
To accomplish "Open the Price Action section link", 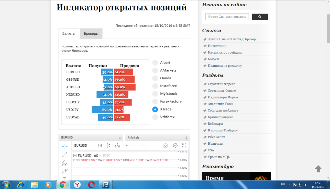I will (x=216, y=137).
